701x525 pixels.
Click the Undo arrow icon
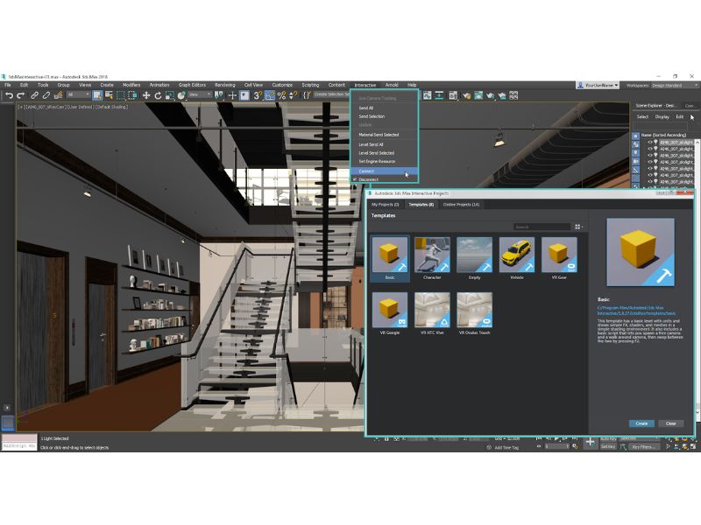9,94
